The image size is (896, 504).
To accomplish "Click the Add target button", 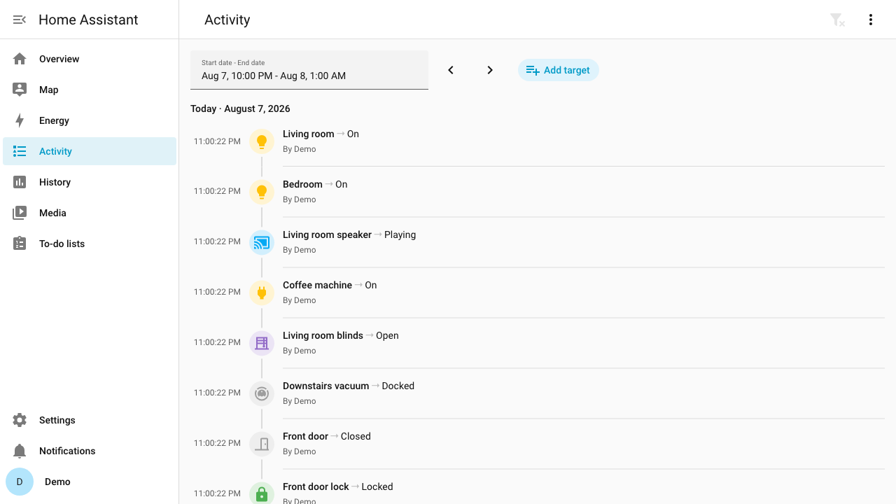I will click(559, 70).
